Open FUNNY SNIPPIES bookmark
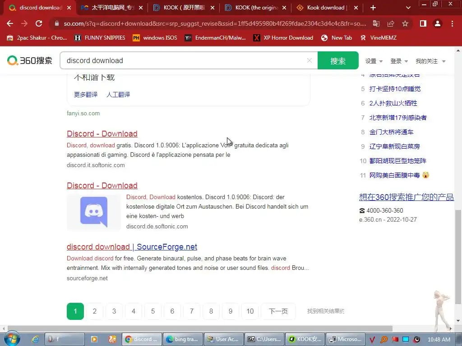Screen dimensions: 462x346 pos(100,38)
